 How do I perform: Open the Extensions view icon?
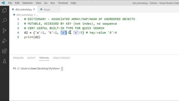pos(4,51)
